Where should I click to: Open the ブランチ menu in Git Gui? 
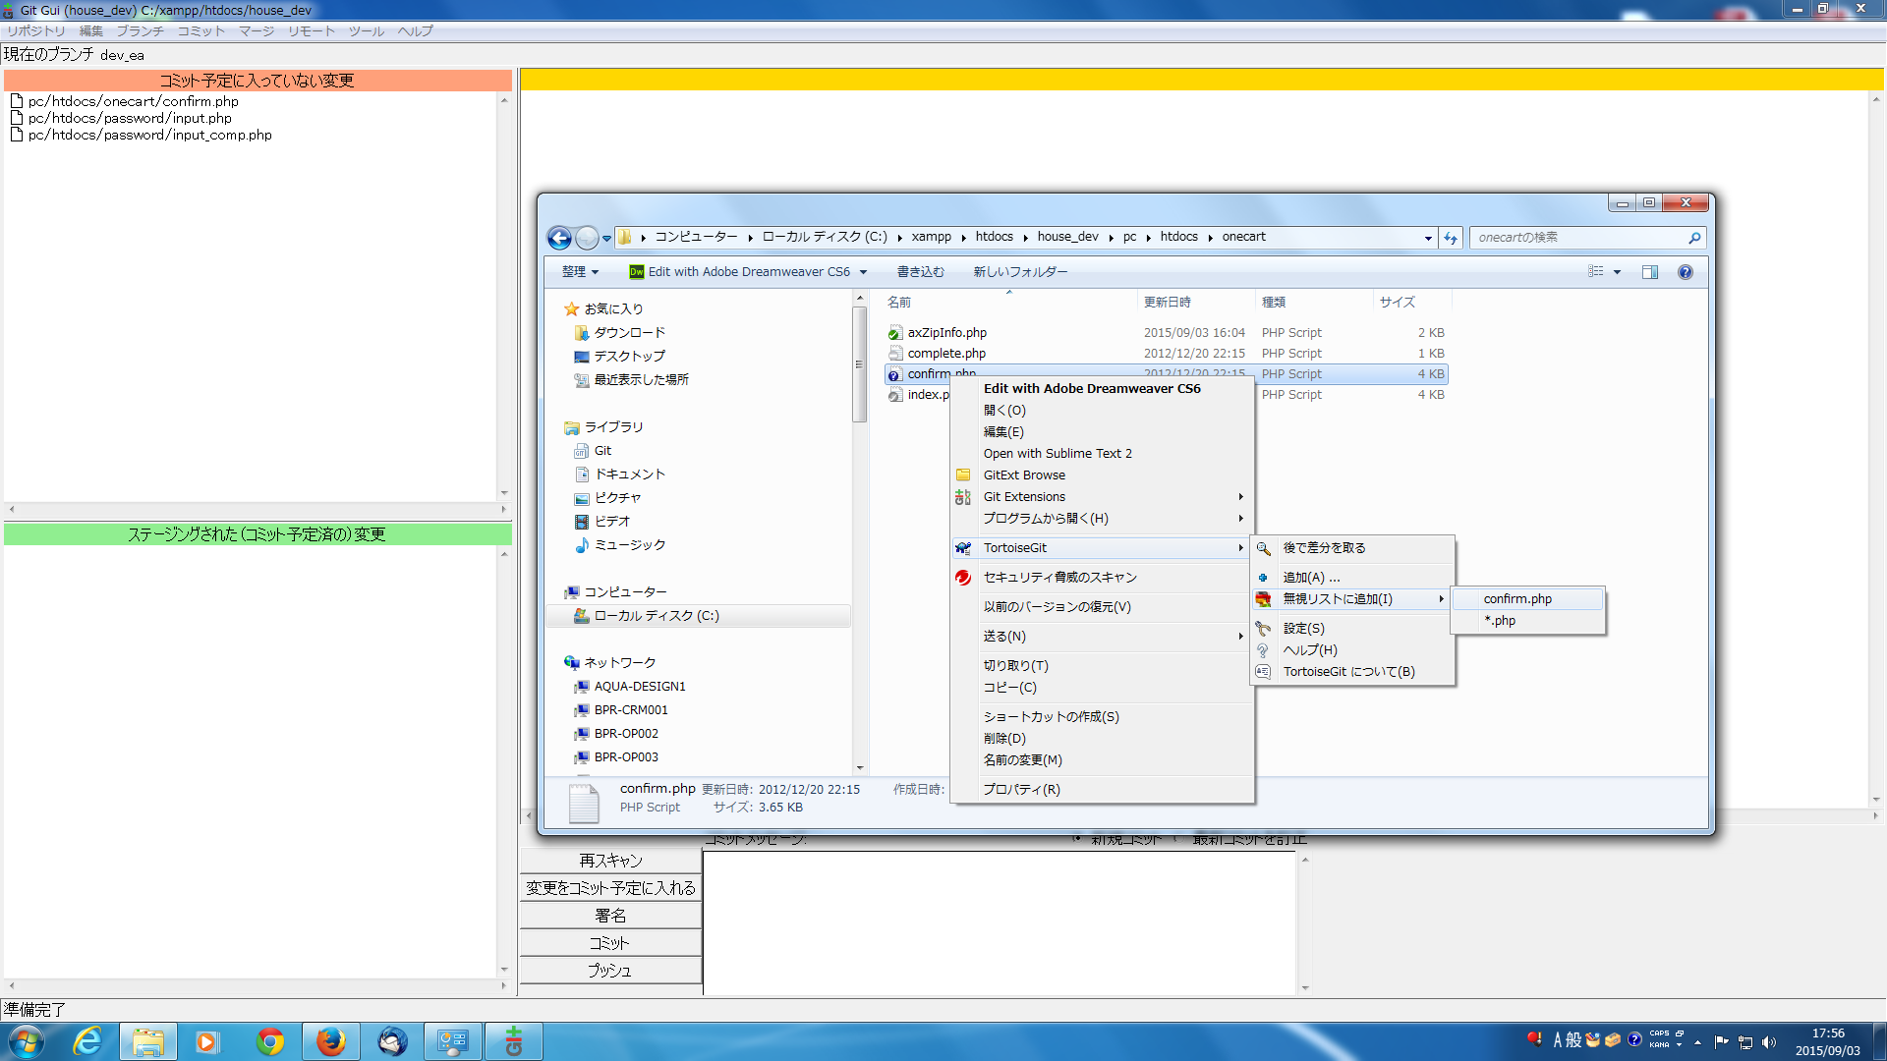tap(140, 31)
